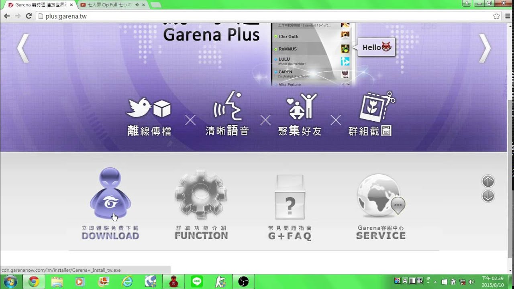The width and height of the screenshot is (514, 289).
Task: Click the purple Garena DOWNLOAD icon
Action: click(110, 193)
